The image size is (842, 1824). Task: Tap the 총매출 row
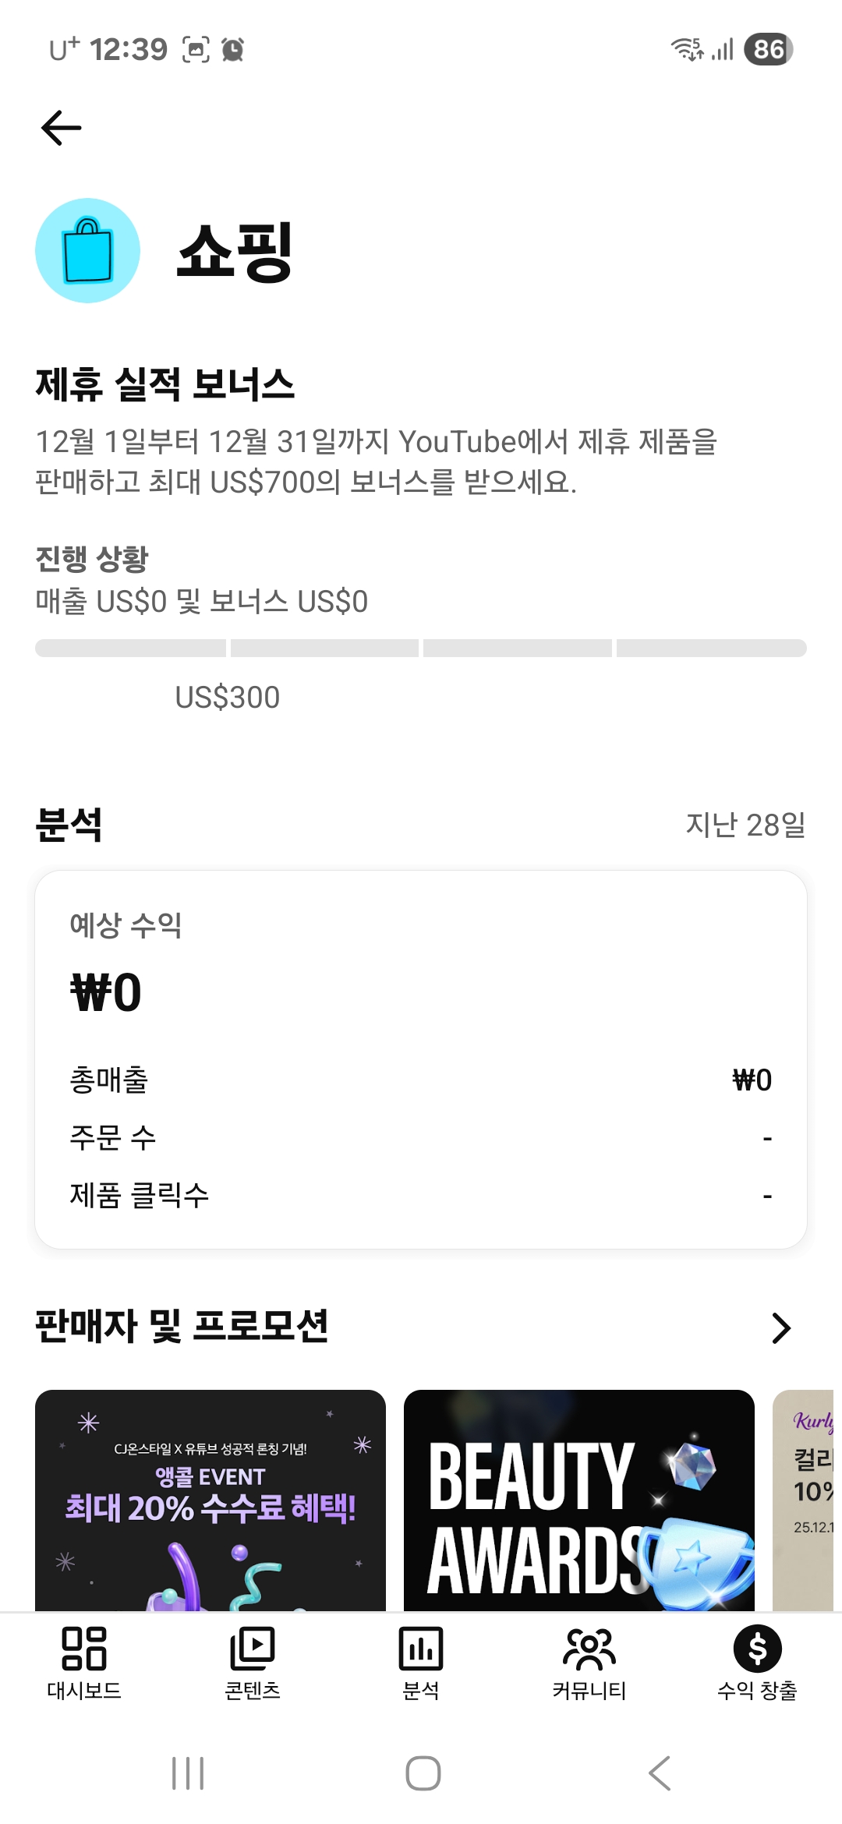pyautogui.click(x=421, y=1080)
